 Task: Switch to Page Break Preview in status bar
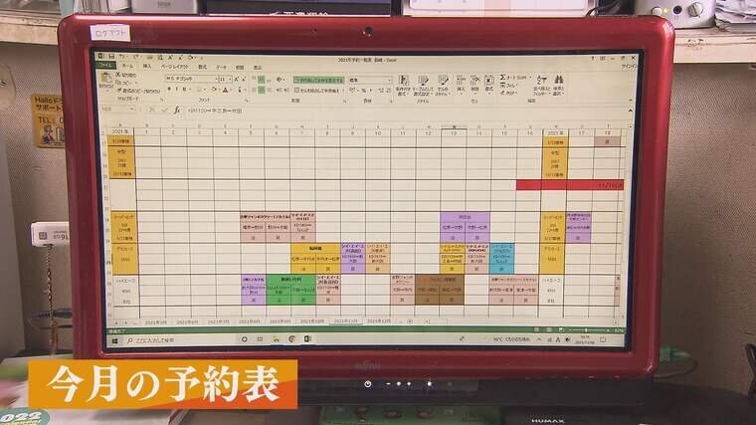pos(561,330)
